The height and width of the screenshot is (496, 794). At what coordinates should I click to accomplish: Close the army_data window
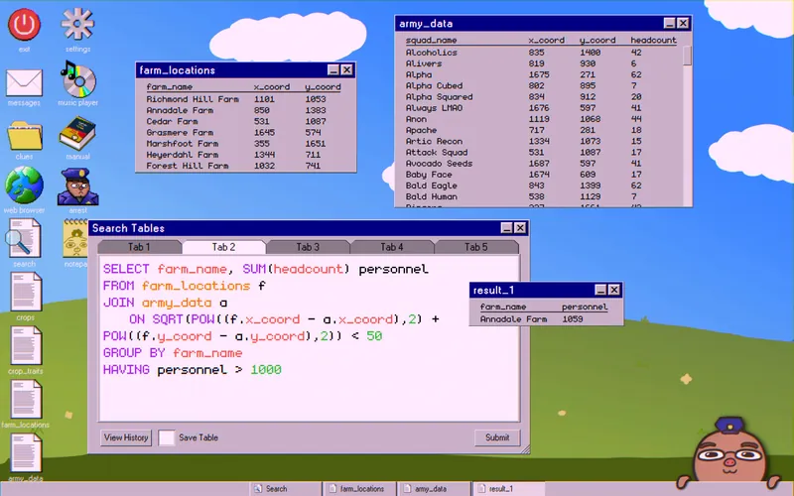click(x=683, y=23)
